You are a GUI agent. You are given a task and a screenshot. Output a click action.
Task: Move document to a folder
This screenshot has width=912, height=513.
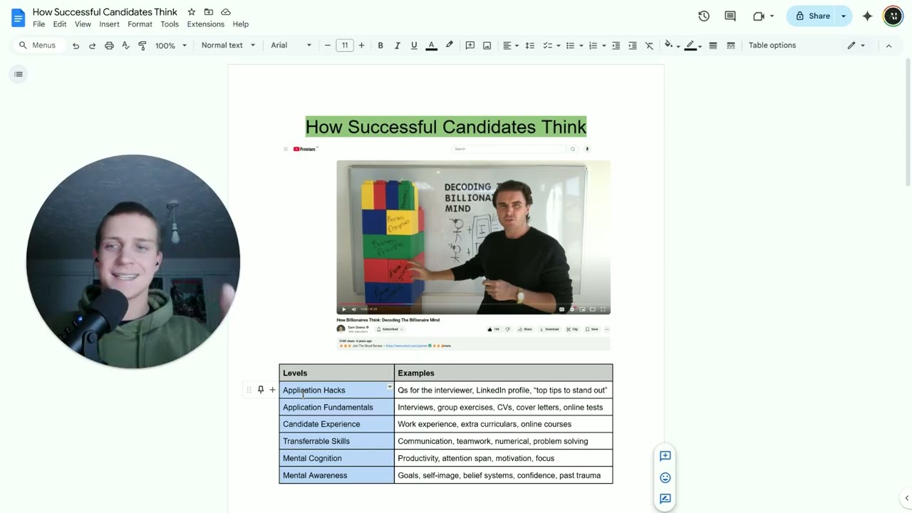(x=209, y=12)
